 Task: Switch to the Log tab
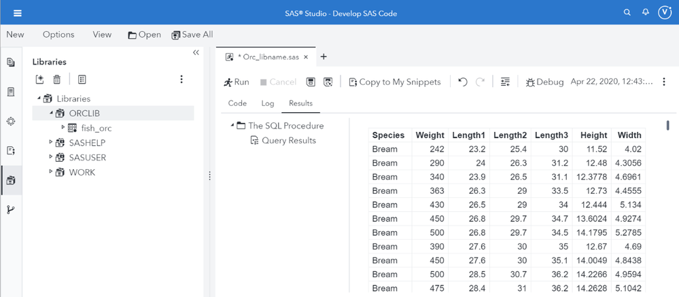267,103
